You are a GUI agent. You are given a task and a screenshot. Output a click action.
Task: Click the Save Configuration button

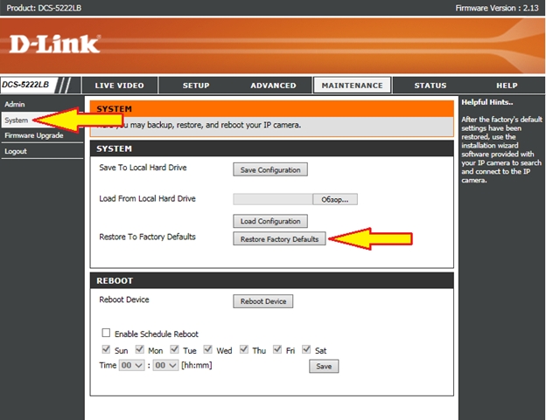[270, 169]
